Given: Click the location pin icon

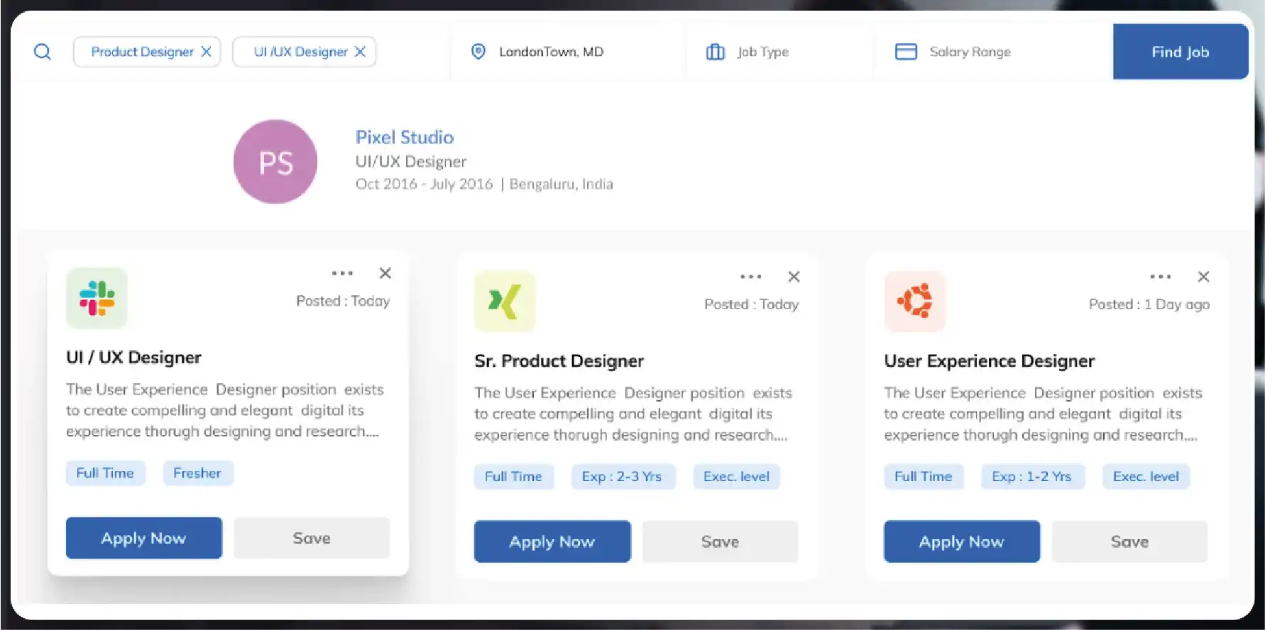Looking at the screenshot, I should point(478,52).
